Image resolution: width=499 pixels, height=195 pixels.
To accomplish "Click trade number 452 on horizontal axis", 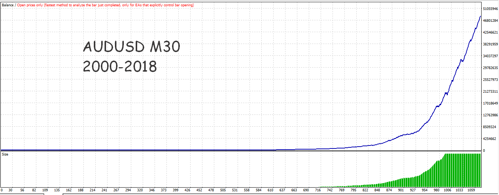I will click(x=199, y=190).
